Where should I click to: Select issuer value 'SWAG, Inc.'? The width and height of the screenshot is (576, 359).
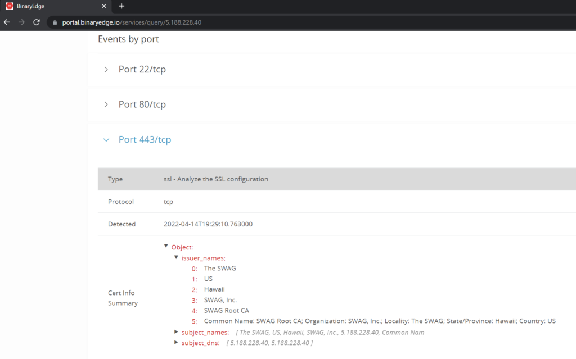point(220,300)
